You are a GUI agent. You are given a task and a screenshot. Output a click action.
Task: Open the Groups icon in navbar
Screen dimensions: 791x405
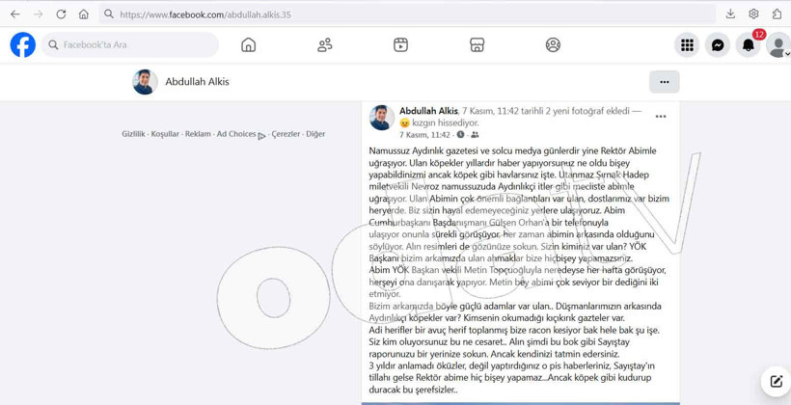(553, 45)
